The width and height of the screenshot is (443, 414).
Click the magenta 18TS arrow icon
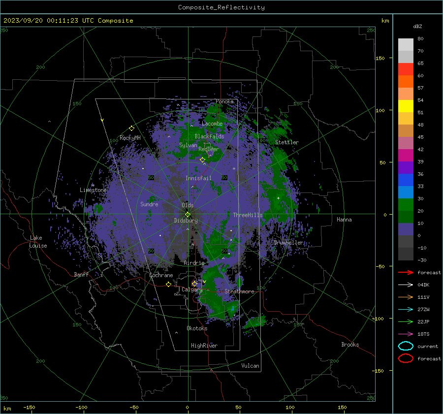coord(406,334)
